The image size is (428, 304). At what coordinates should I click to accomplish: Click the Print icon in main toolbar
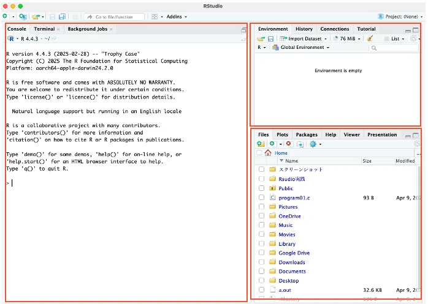pos(75,17)
